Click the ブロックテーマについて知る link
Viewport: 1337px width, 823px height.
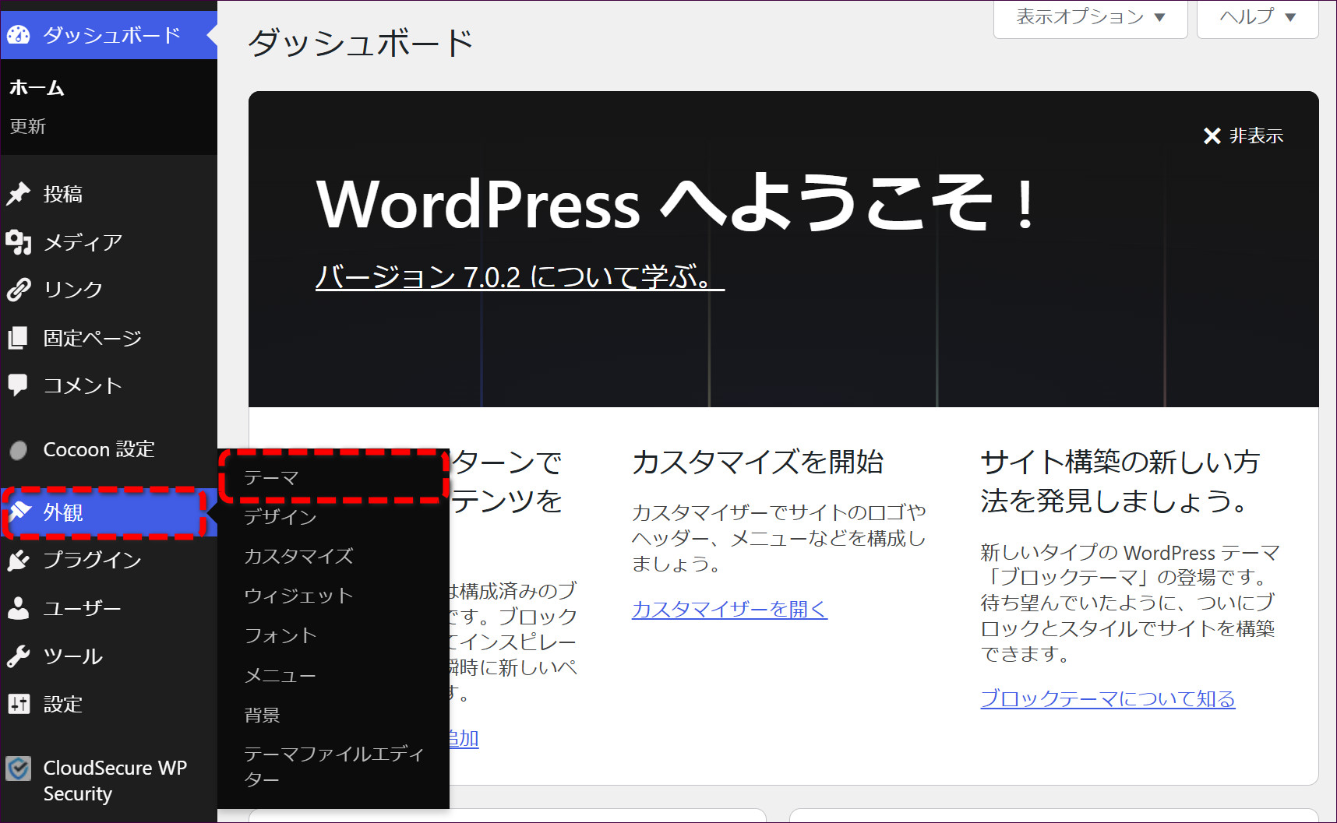(x=1108, y=698)
